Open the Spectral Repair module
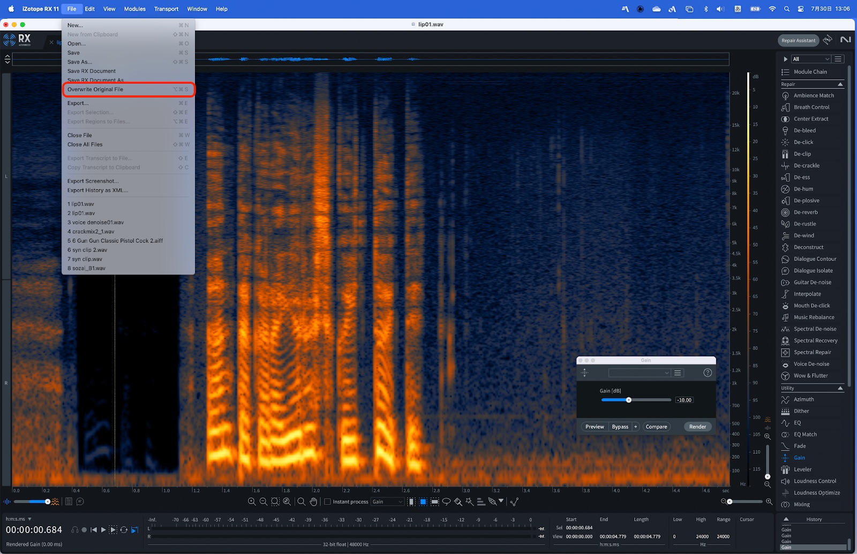Image resolution: width=857 pixels, height=554 pixels. pos(812,353)
